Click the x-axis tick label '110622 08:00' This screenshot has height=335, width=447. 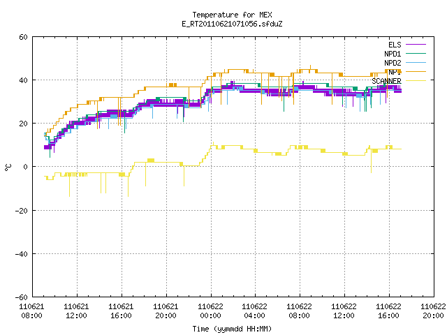pos(300,311)
